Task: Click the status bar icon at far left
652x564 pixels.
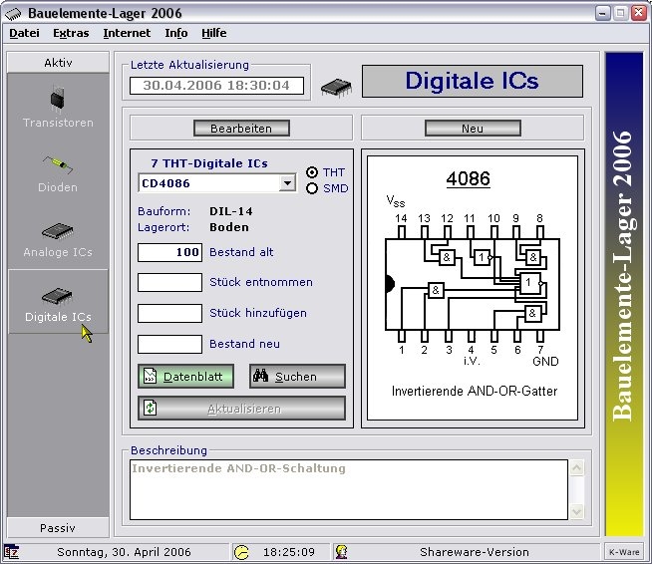Action: 12,552
